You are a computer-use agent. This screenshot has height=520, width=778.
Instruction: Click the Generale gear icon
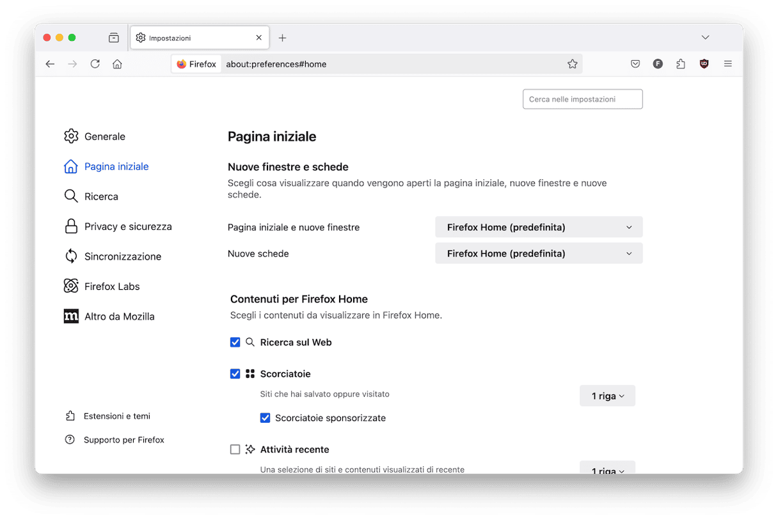71,136
